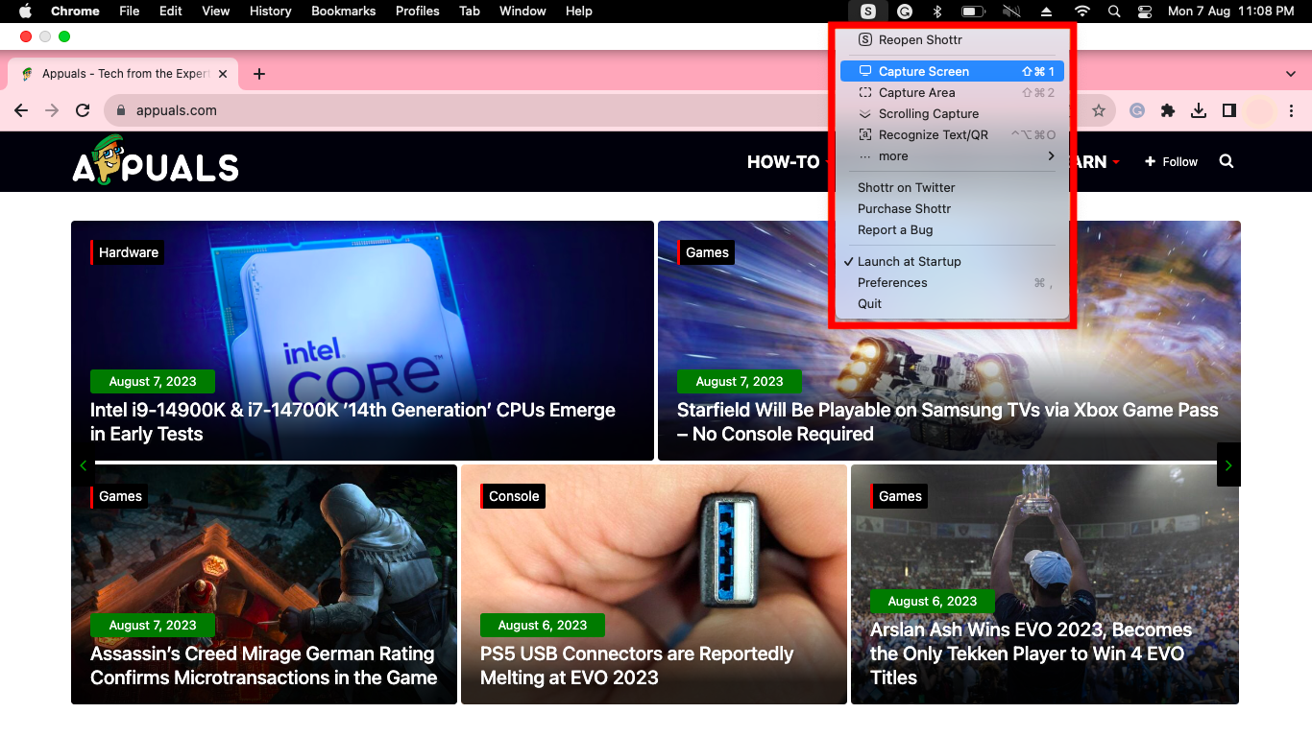Open the Chrome File menu
1312x737 pixels.
pyautogui.click(x=129, y=12)
